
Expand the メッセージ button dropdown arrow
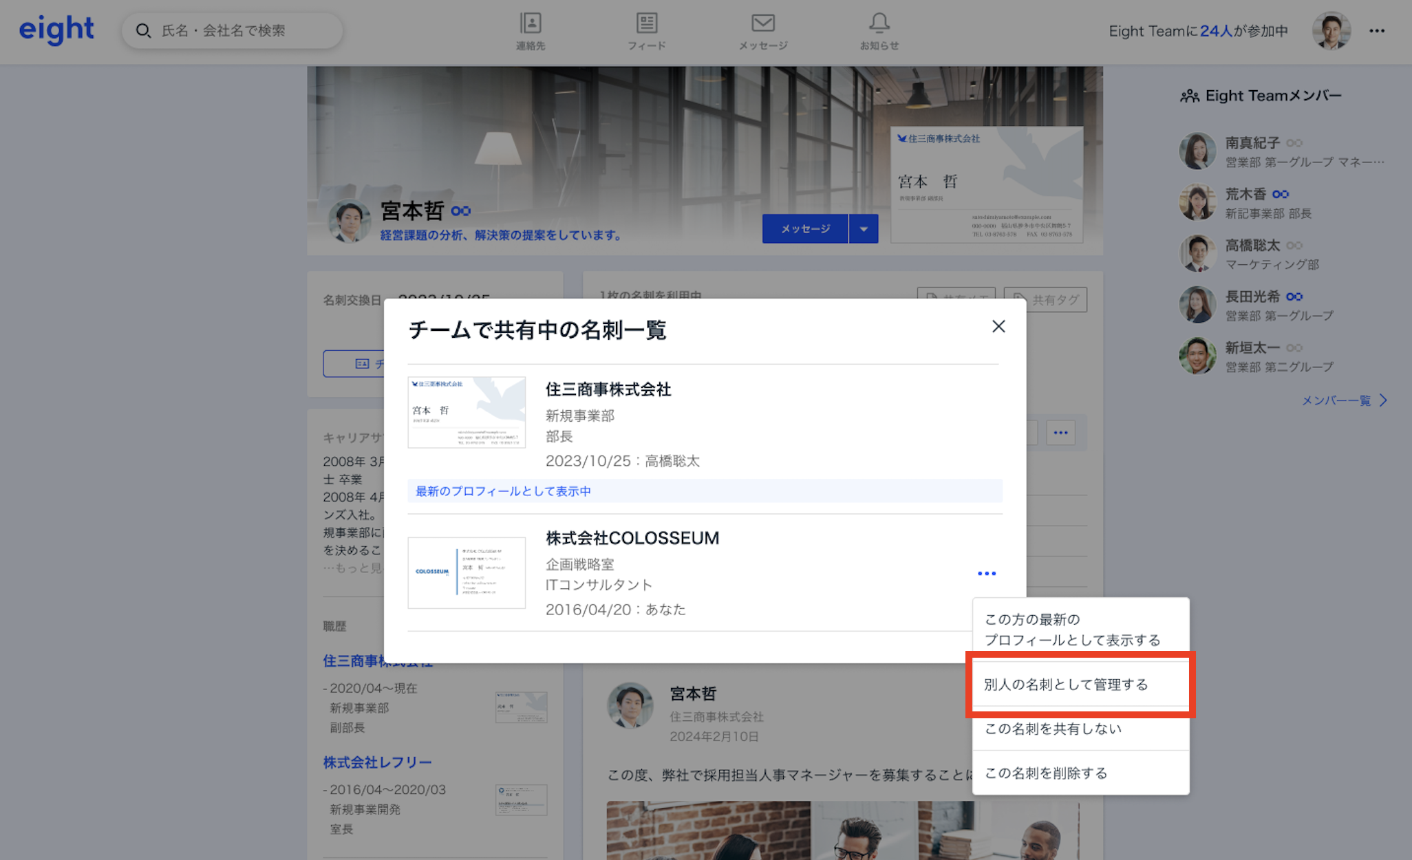(864, 229)
